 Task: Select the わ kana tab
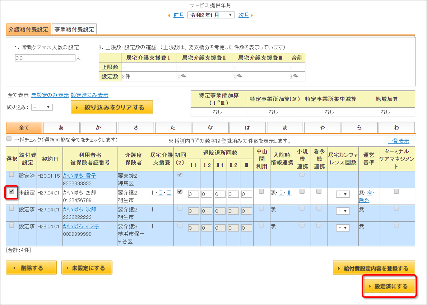396,128
